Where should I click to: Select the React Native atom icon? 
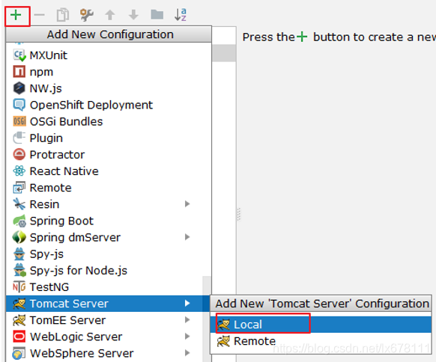click(19, 171)
